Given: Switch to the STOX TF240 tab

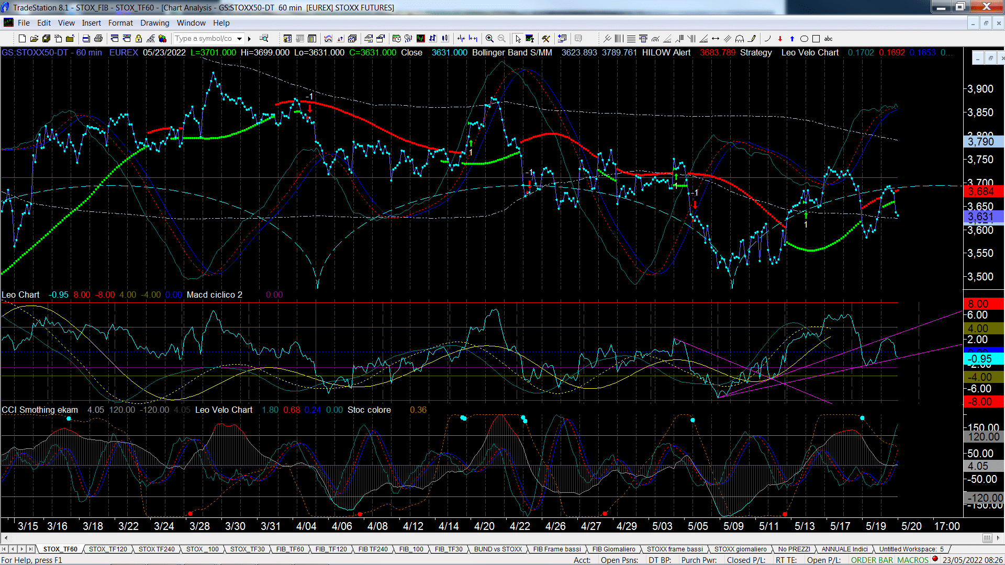Looking at the screenshot, I should click(157, 549).
